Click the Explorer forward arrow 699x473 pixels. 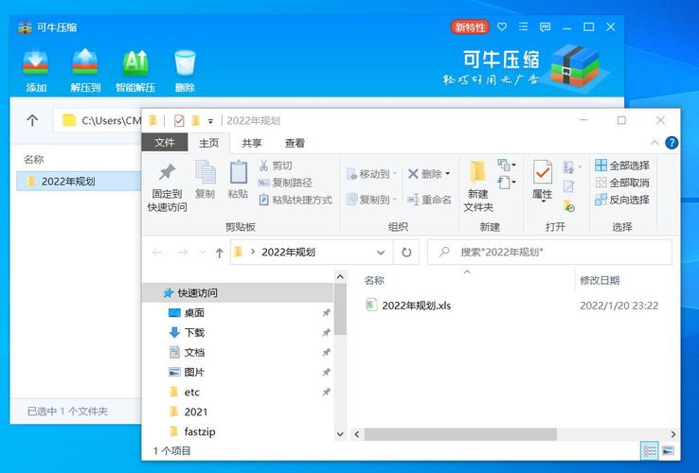tap(183, 253)
